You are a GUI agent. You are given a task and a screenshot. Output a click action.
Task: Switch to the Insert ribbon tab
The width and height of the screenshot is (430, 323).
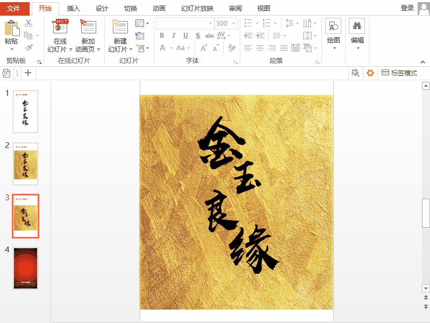(74, 8)
